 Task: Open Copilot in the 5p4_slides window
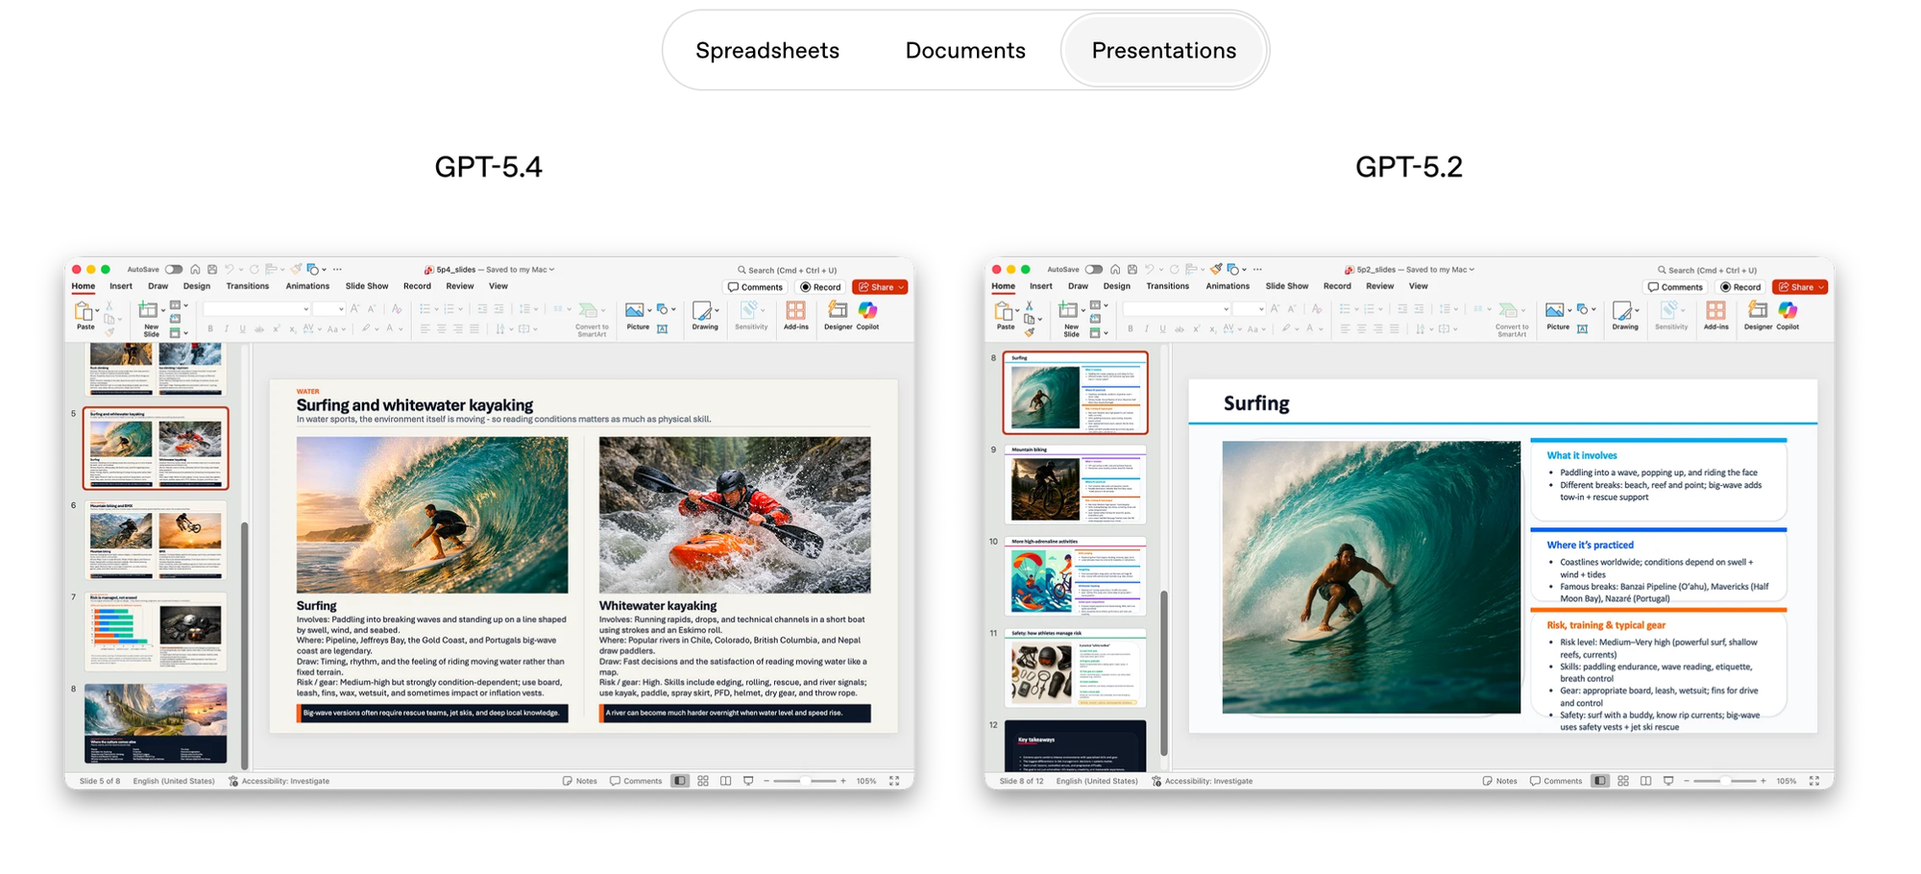[x=867, y=312]
